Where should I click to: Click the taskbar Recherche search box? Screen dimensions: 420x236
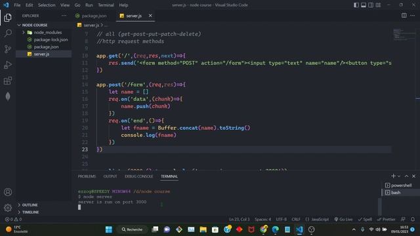(x=133, y=229)
